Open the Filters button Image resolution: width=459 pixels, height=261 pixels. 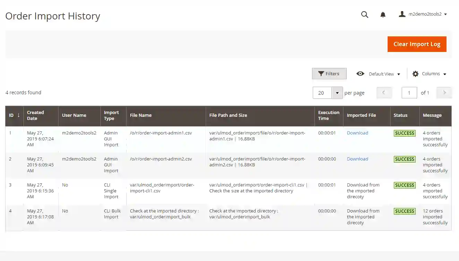(x=329, y=73)
